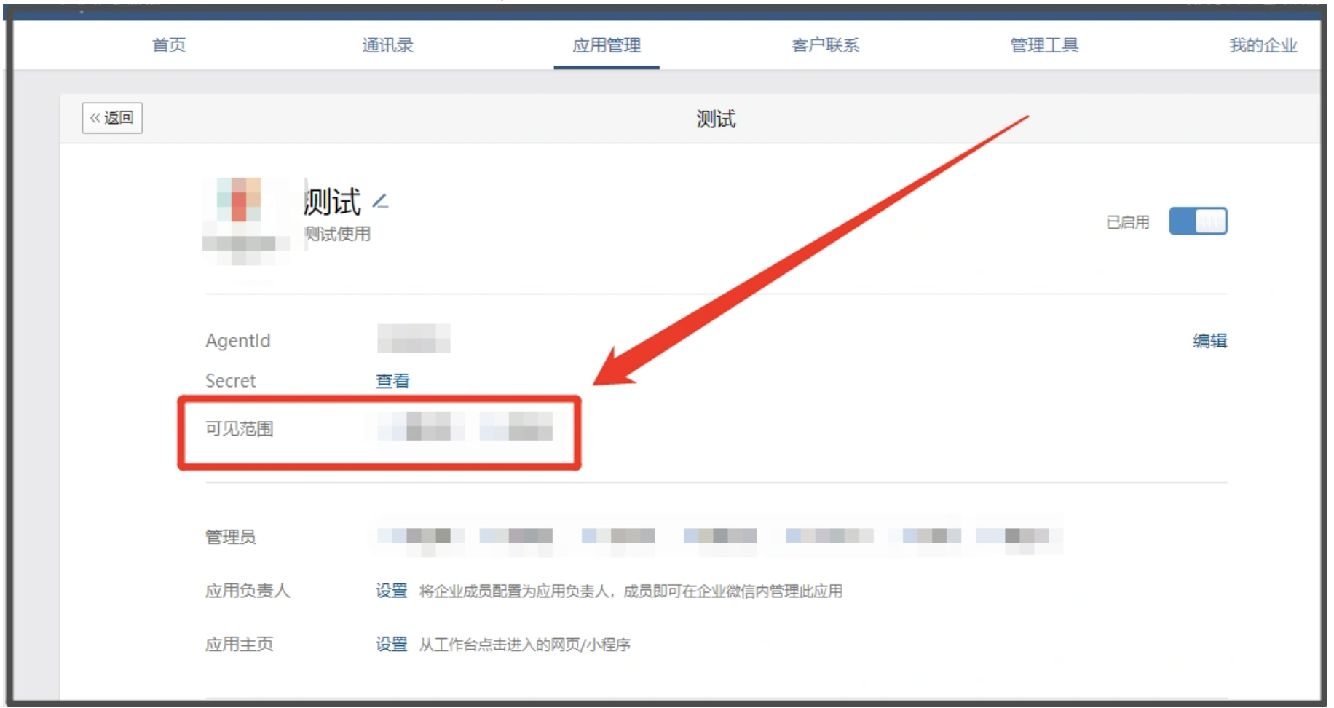This screenshot has height=708, width=1334.
Task: Click the 返回 back button
Action: click(112, 118)
